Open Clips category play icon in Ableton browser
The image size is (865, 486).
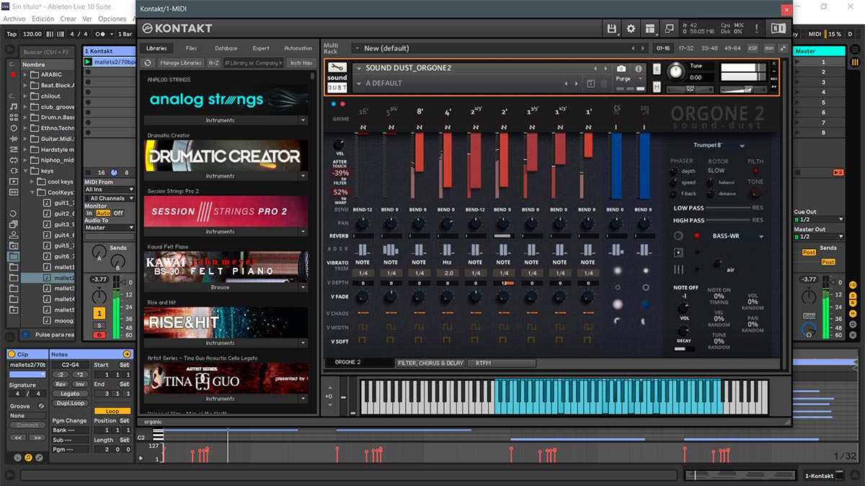pyautogui.click(x=14, y=181)
